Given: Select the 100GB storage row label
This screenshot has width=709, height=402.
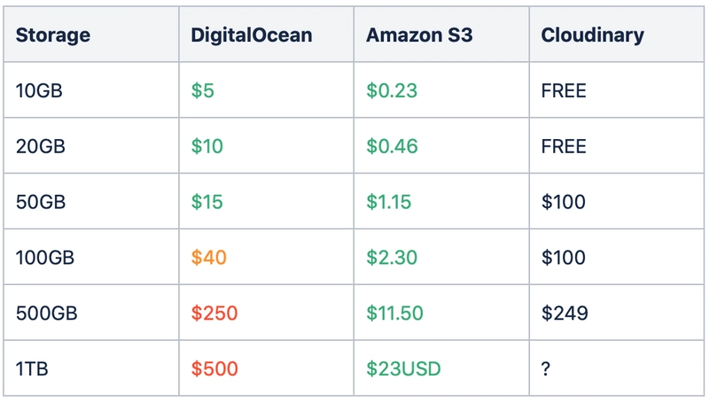Looking at the screenshot, I should pos(45,258).
